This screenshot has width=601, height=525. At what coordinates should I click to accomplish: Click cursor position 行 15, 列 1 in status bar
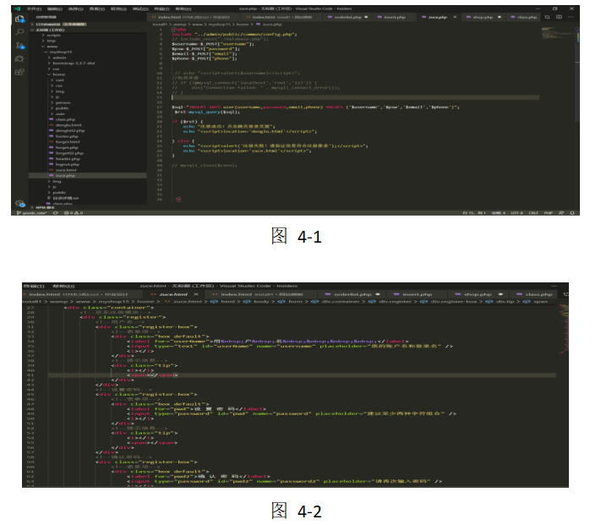474,213
